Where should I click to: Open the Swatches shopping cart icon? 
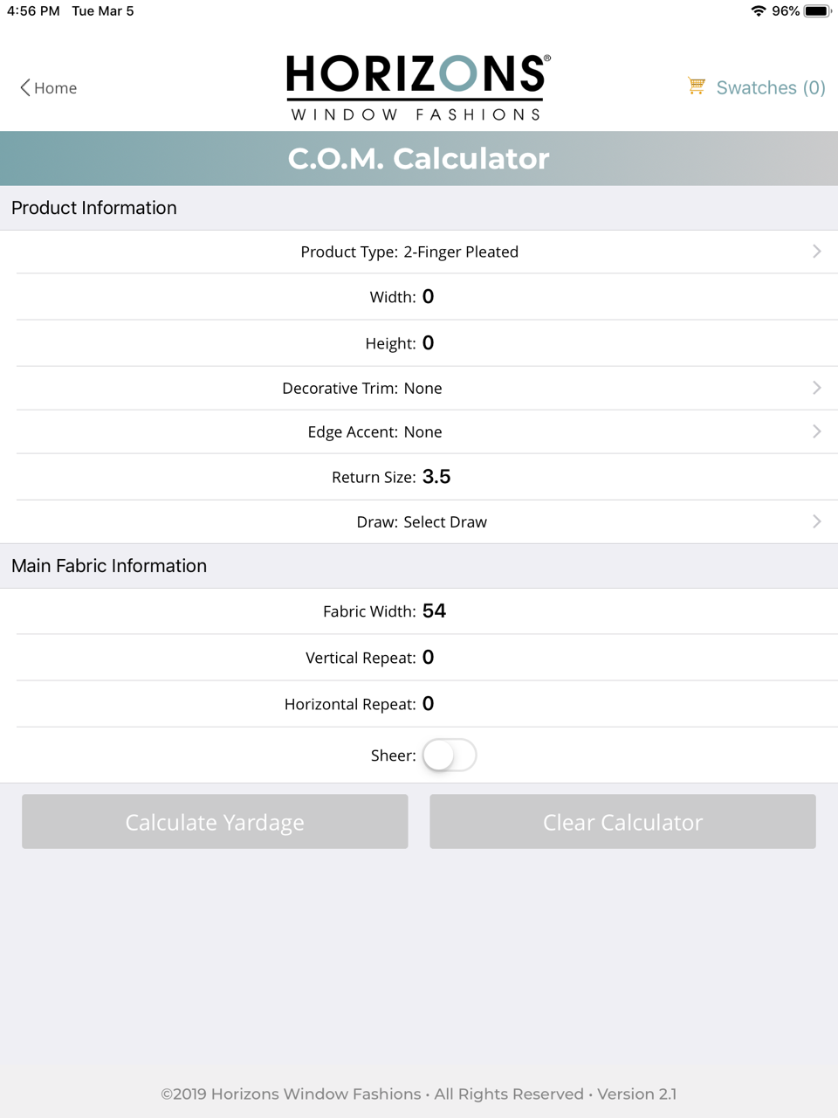[696, 86]
